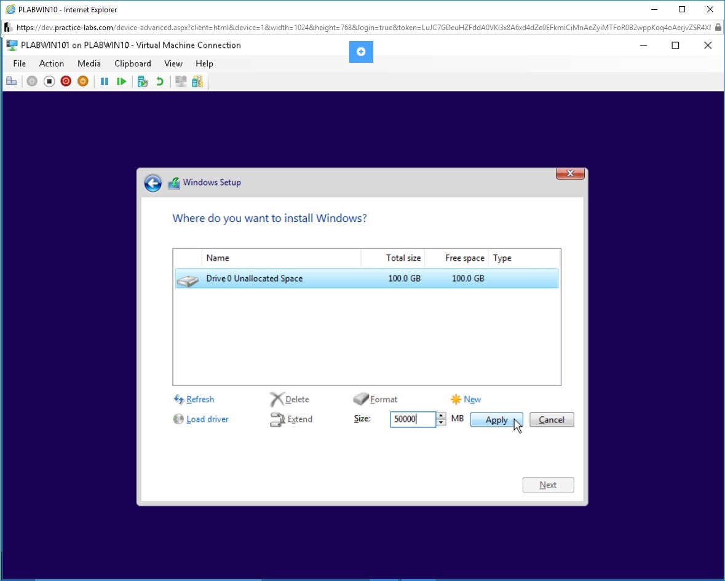
Task: Click the green Revert arrow icon
Action: click(x=159, y=82)
